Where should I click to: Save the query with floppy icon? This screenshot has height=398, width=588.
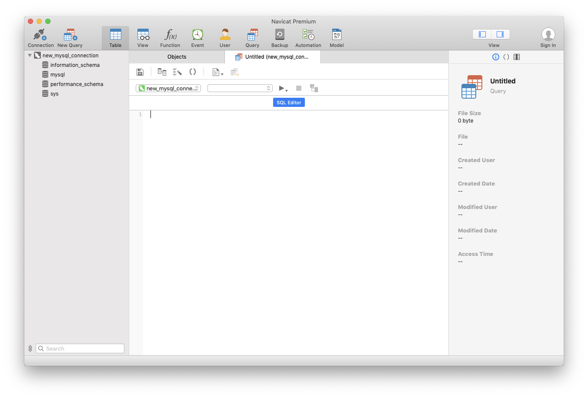click(x=140, y=72)
